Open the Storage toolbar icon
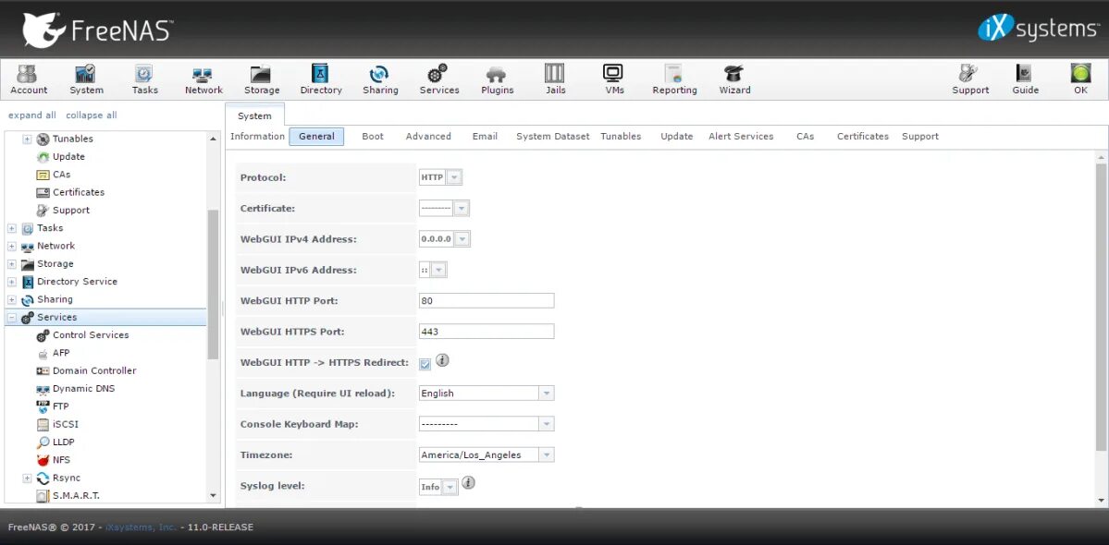Viewport: 1109px width, 545px height. point(262,79)
